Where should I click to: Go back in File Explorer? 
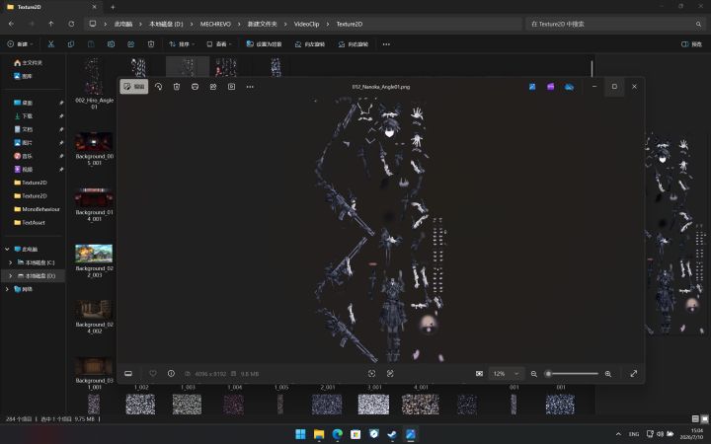11,24
